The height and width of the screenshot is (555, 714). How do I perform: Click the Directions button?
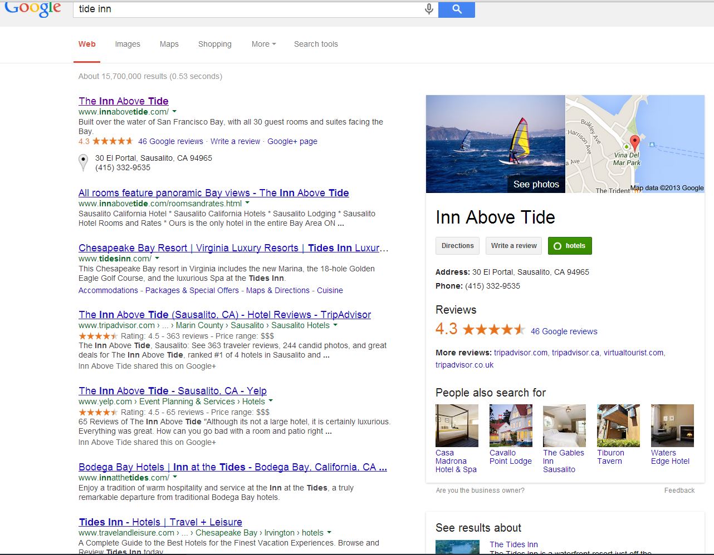click(457, 246)
